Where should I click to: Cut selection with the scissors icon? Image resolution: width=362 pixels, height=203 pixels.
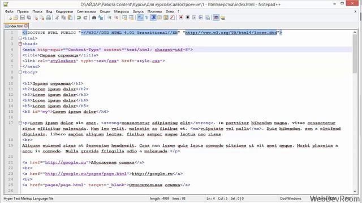[x=57, y=17]
